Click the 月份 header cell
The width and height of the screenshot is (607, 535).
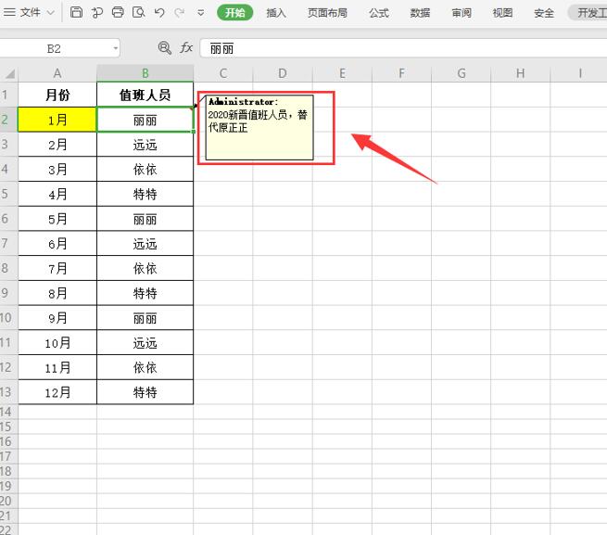(57, 95)
